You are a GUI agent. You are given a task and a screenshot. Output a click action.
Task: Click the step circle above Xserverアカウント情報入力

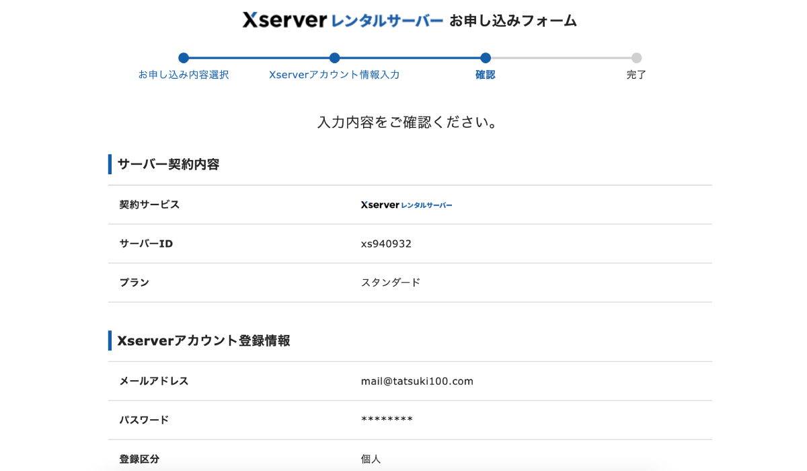(334, 58)
